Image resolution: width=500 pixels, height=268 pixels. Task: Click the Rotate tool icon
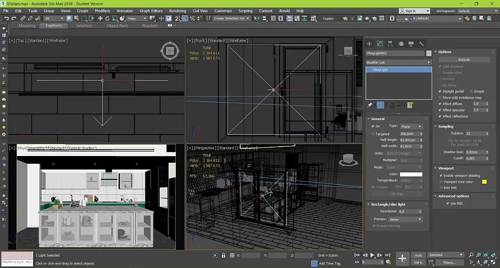[108, 19]
